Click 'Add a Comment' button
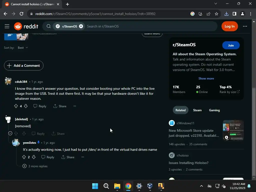 click(24, 65)
